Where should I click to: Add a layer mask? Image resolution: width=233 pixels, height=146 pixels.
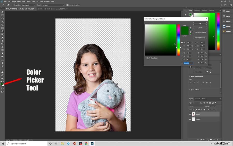pyautogui.click(x=204, y=140)
